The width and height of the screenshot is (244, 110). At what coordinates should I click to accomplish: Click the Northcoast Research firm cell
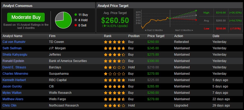coord(64,105)
